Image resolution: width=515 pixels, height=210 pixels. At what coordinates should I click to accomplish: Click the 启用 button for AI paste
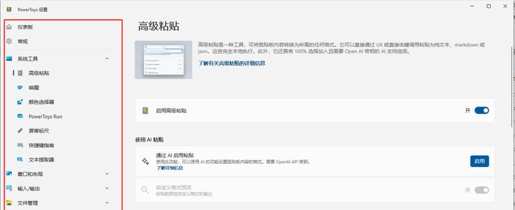pyautogui.click(x=479, y=161)
